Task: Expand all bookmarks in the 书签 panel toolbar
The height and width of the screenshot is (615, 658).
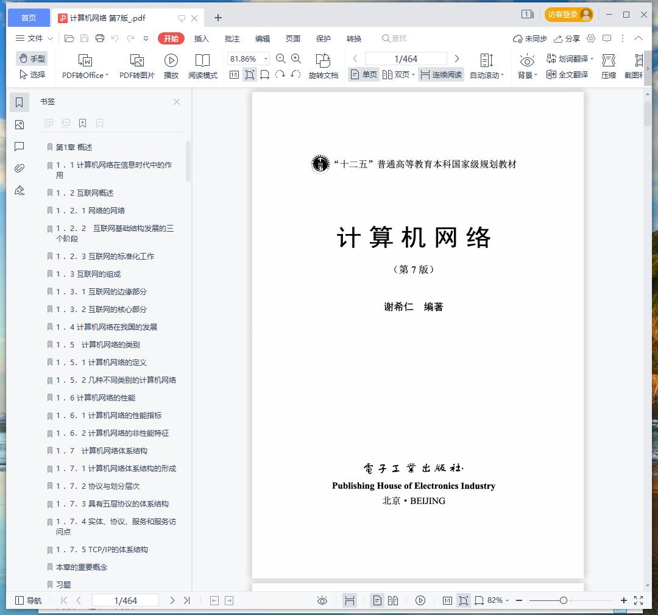Action: 49,123
